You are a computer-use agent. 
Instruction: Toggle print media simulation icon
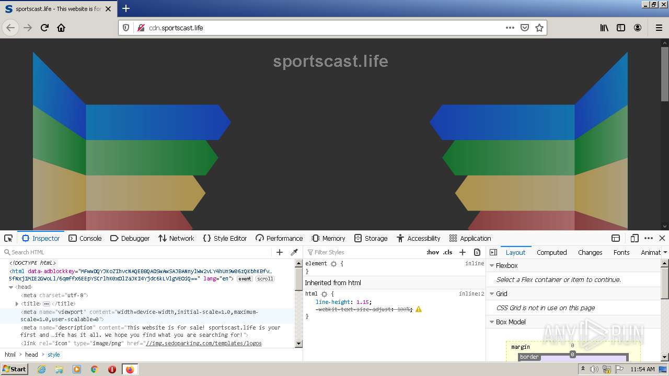[477, 252]
